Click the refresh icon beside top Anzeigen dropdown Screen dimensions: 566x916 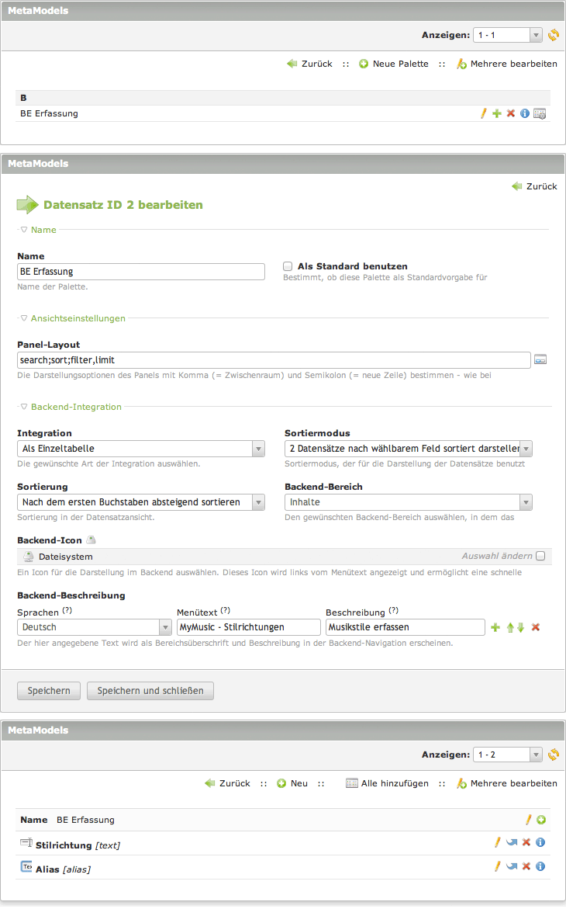[553, 35]
